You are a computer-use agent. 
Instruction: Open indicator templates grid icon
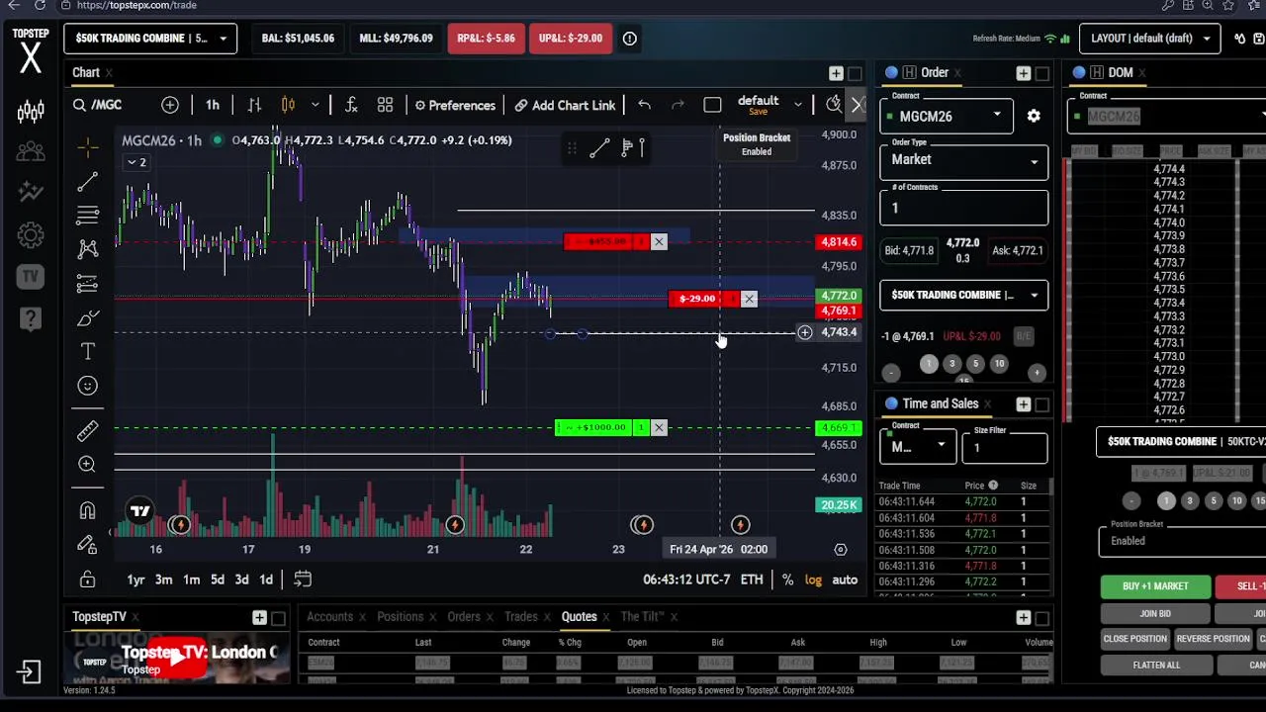click(385, 105)
